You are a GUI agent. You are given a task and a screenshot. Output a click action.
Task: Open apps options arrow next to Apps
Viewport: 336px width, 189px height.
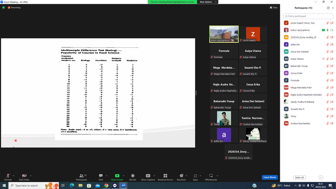(x=200, y=176)
